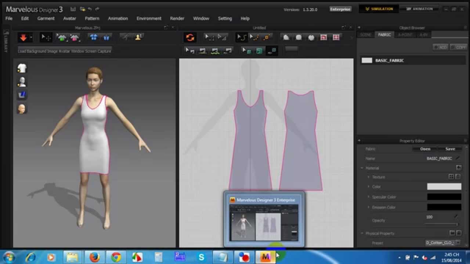The image size is (470, 264).
Task: Toggle the head icon in 3D view
Action: coord(22,109)
